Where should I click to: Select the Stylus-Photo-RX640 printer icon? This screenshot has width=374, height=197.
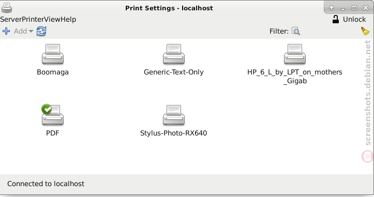coord(174,115)
